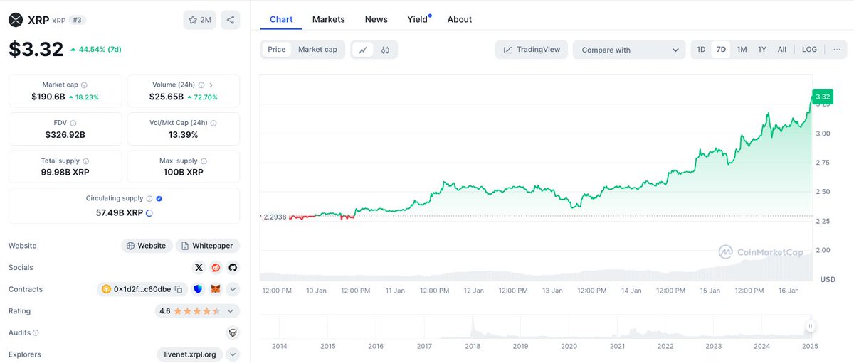This screenshot has width=854, height=363.
Task: Click Volume (24h) info icon
Action: 201,85
